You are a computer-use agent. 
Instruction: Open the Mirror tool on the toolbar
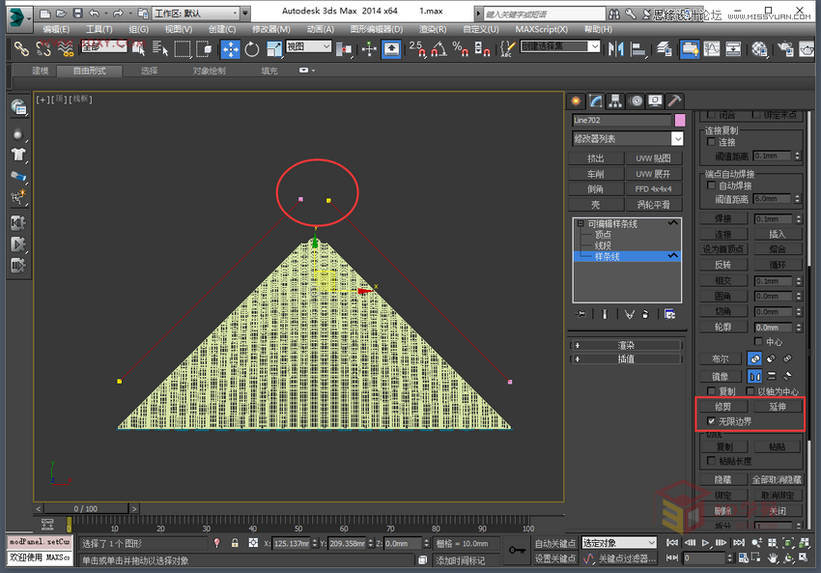point(617,48)
